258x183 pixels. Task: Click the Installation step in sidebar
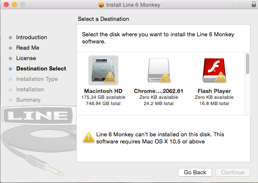(x=30, y=89)
